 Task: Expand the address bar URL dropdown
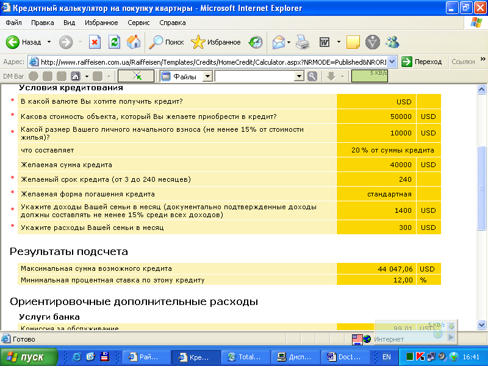click(392, 62)
